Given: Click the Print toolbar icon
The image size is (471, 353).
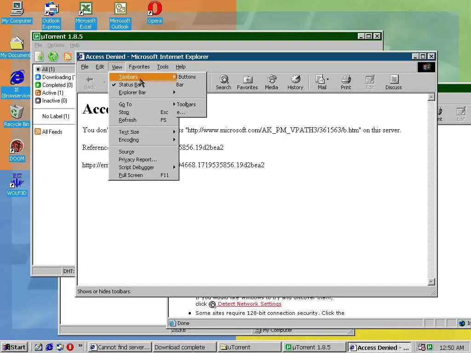Looking at the screenshot, I should point(346,82).
